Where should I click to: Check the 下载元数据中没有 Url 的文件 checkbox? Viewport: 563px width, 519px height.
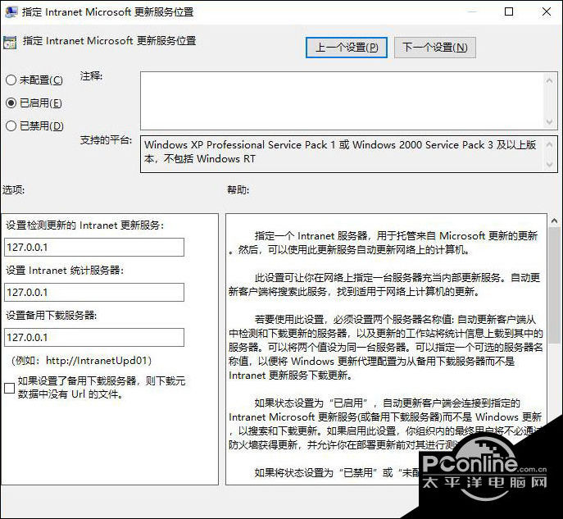(x=9, y=388)
